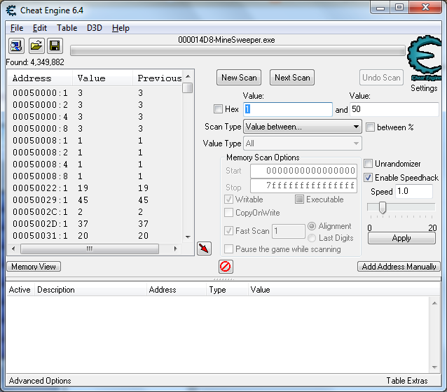Click the Description column header
Screen dimensions: 447x392
90,290
